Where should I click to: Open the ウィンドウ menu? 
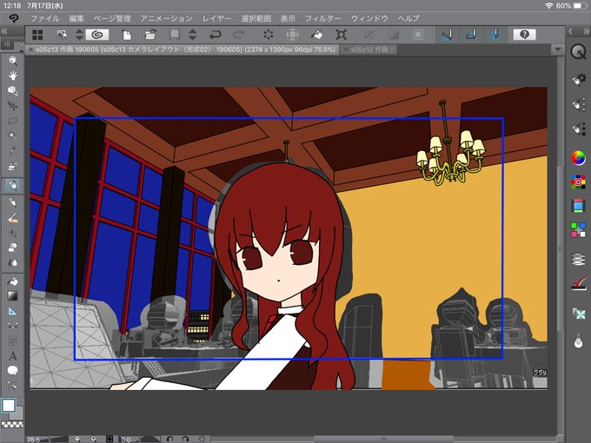(369, 18)
